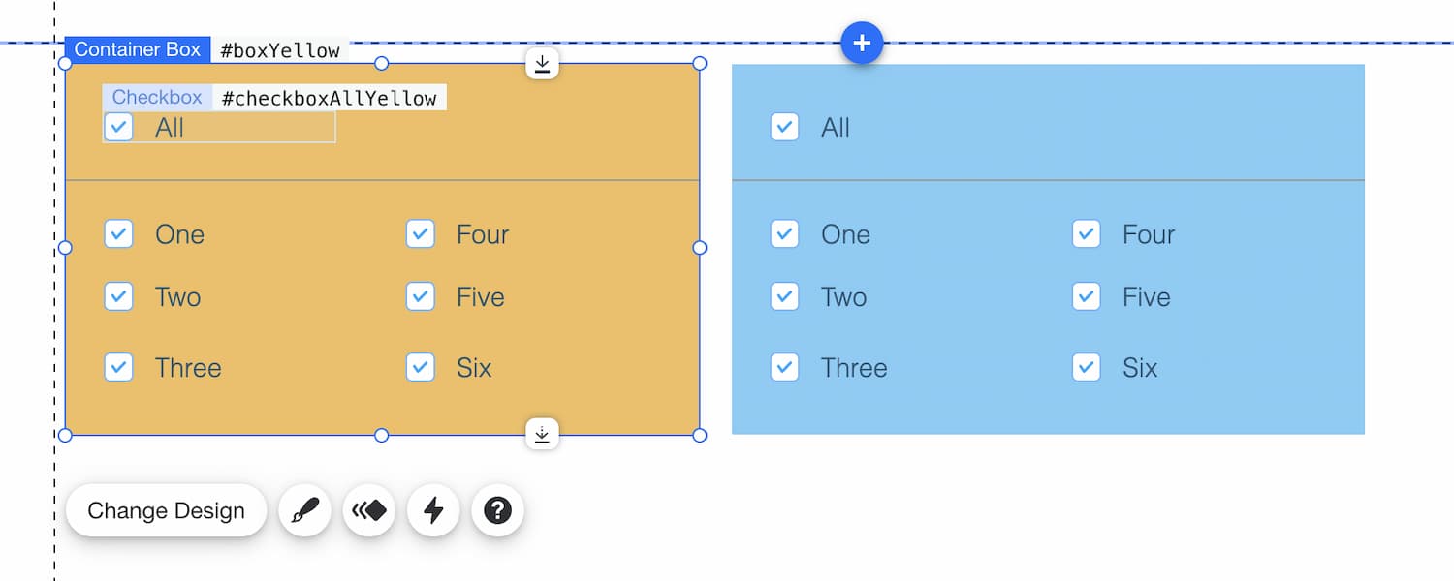The image size is (1454, 581).
Task: Click the Checkbox element label tag
Action: coord(156,97)
